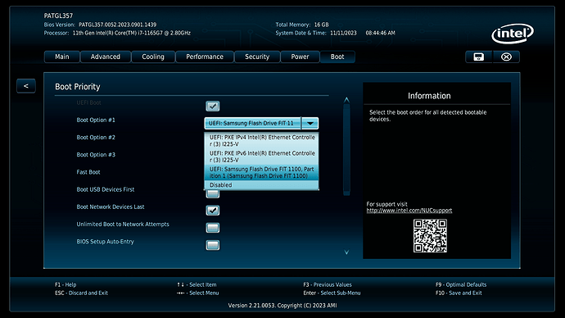Click the system time 08:44:46 AM

(381, 33)
